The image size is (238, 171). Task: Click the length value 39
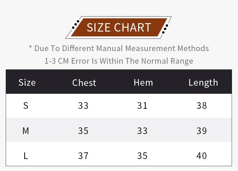point(202,131)
